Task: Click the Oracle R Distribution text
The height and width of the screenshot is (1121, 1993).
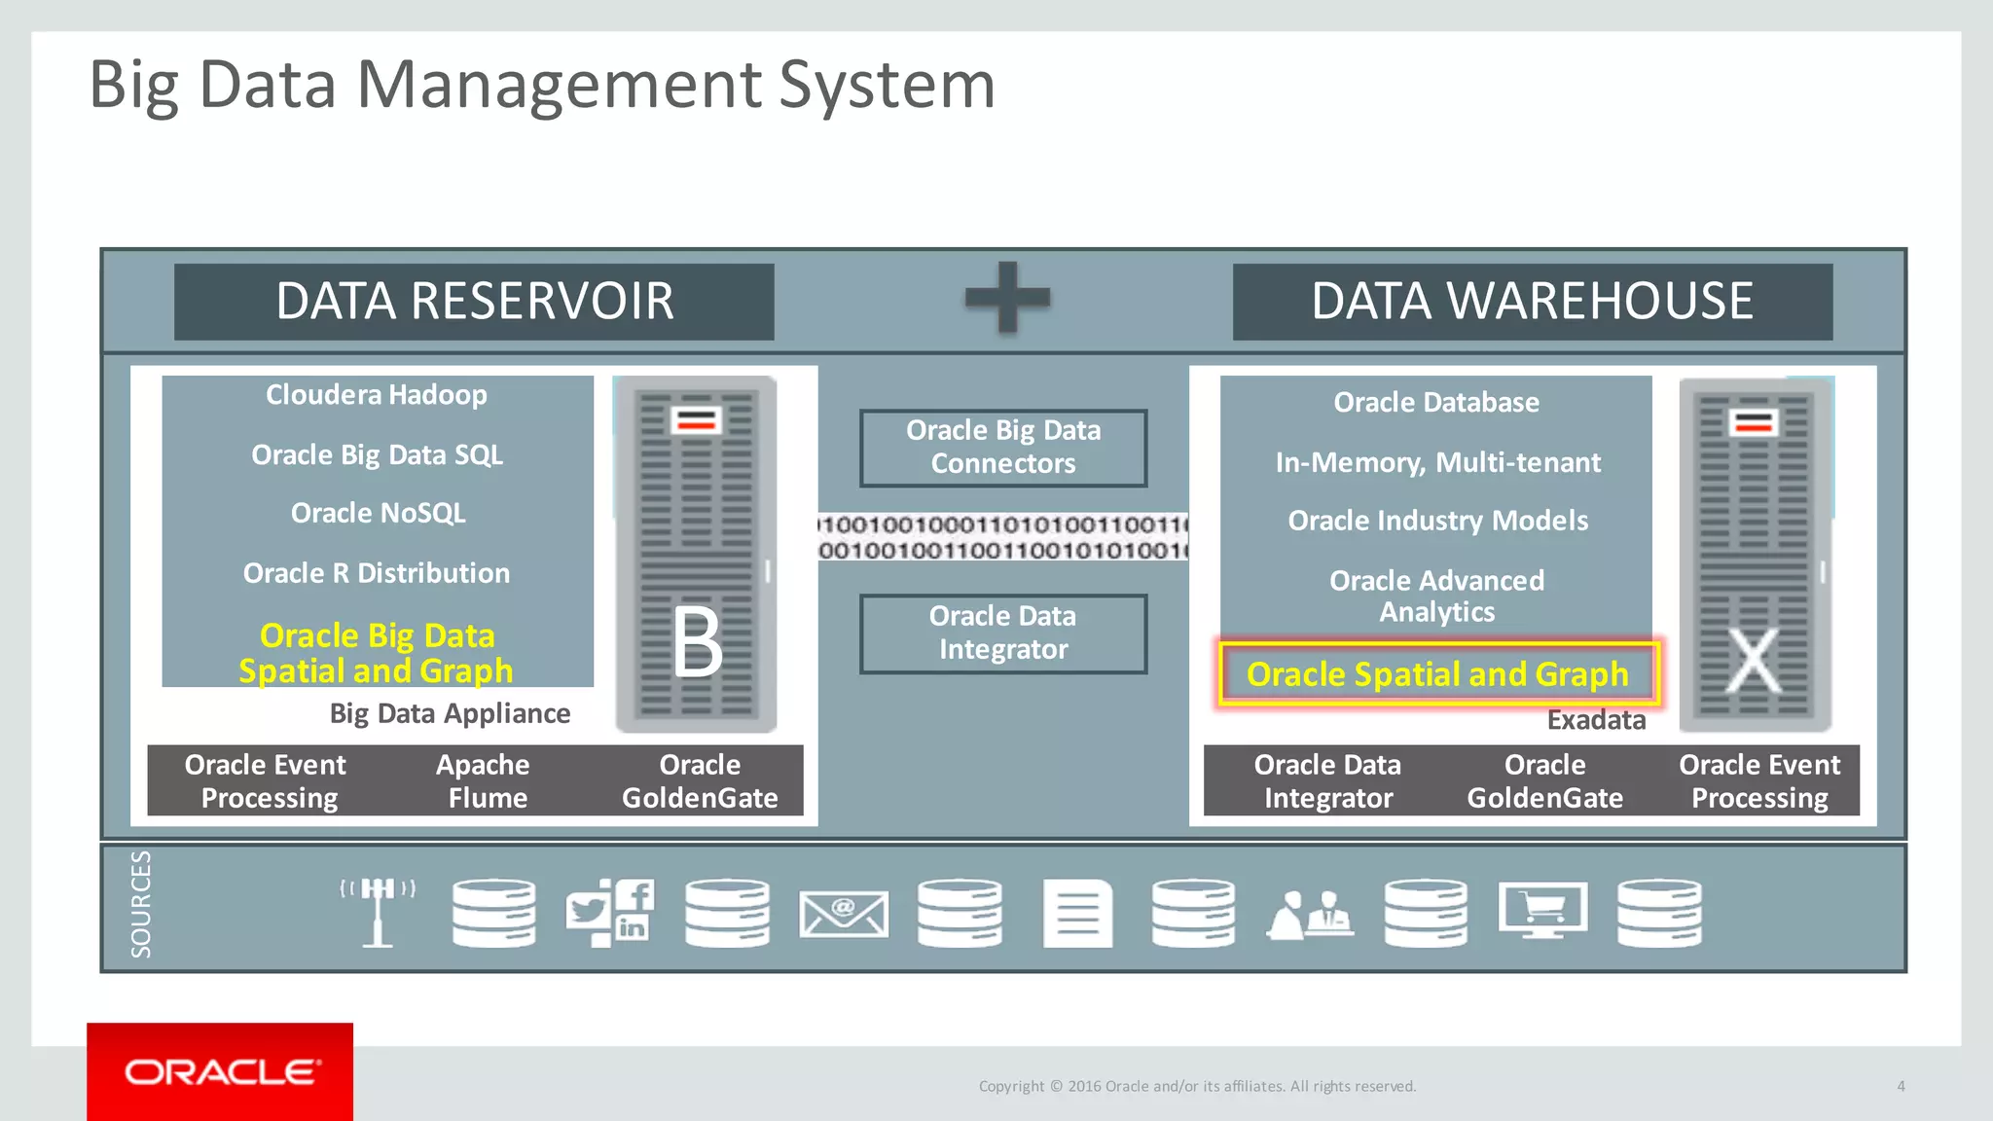Action: click(377, 573)
